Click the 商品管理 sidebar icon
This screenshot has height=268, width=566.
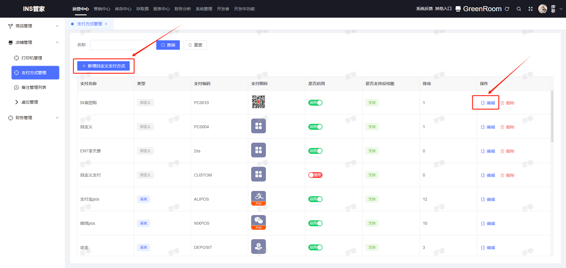click(11, 26)
